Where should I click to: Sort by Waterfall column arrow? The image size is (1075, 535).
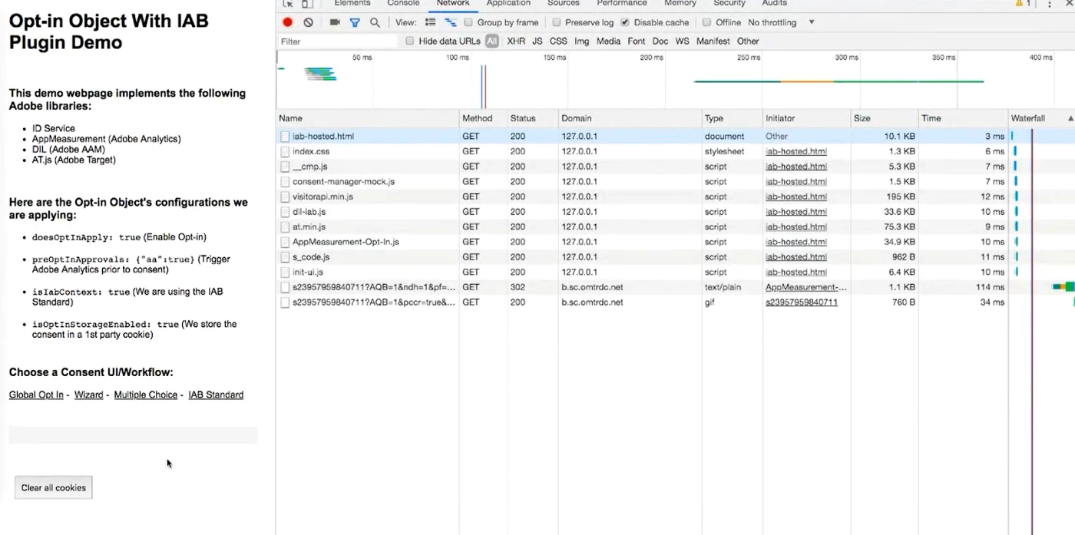[1070, 119]
